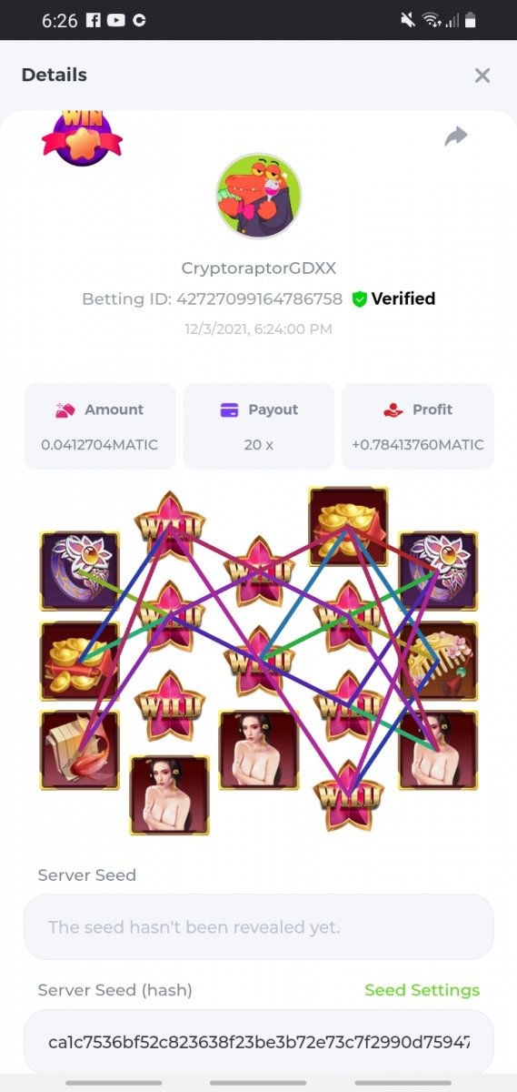Tap the 20 x Payout card
The width and height of the screenshot is (517, 1092).
coord(258,426)
